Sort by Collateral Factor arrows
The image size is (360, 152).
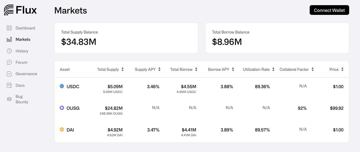(x=313, y=69)
